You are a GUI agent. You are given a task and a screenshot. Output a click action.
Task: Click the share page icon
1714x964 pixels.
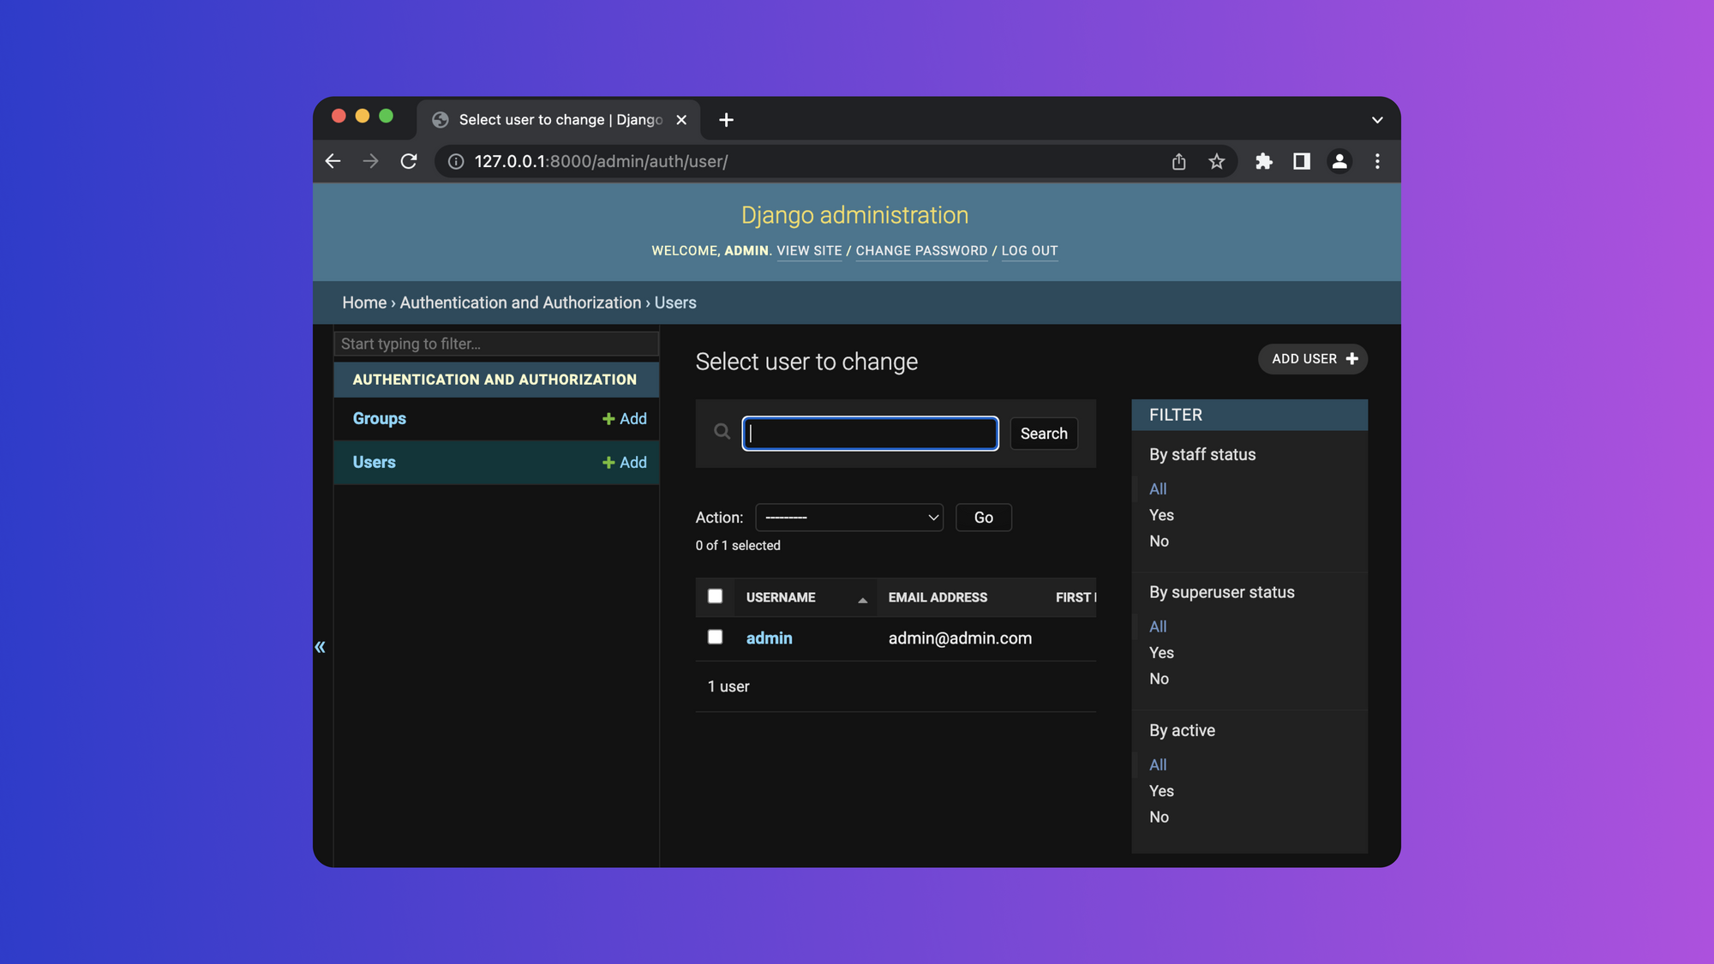(x=1178, y=161)
